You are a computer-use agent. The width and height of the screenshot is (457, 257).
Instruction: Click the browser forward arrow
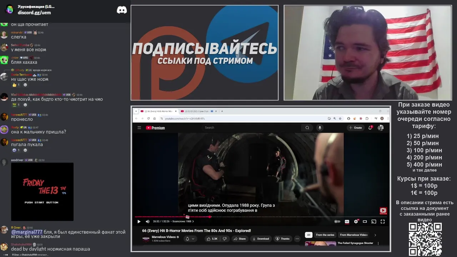[142, 119]
